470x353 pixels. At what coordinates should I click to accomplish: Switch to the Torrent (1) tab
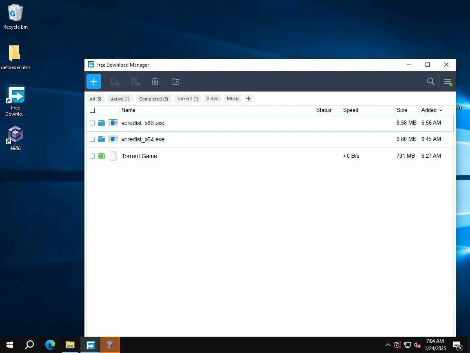point(187,98)
